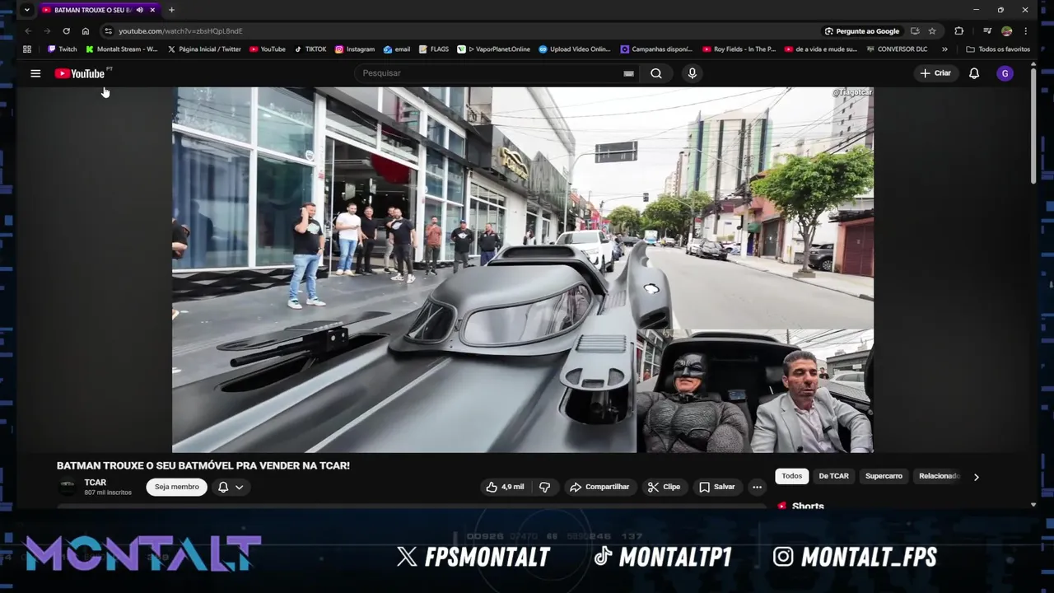Click the YouTube search magnifier button
1054x593 pixels.
coord(656,73)
